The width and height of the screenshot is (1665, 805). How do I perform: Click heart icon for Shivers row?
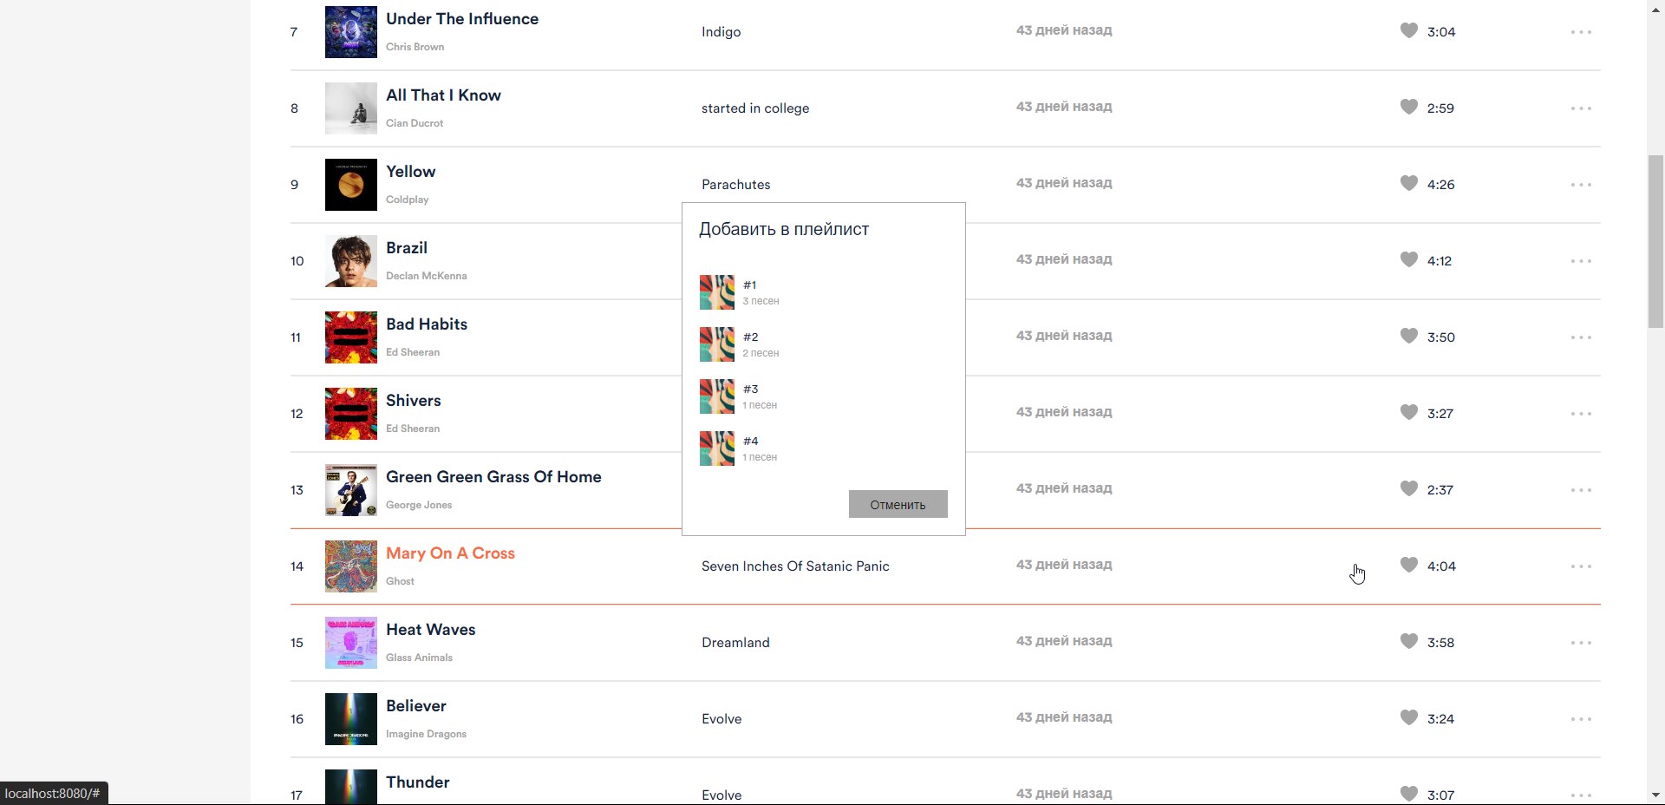1408,413
